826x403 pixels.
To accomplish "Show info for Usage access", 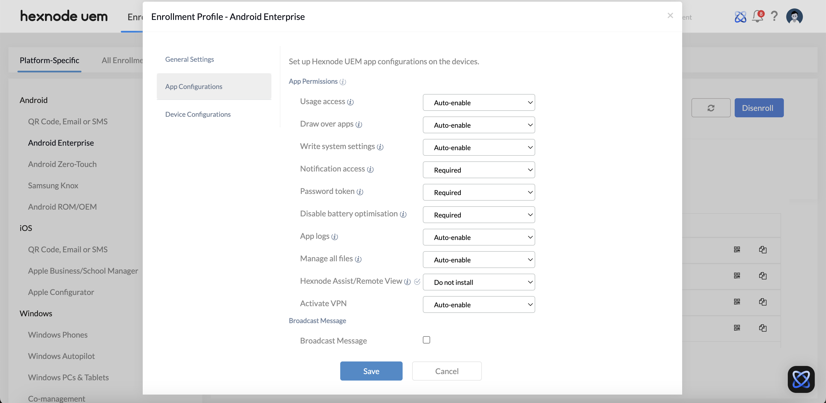I will point(350,102).
